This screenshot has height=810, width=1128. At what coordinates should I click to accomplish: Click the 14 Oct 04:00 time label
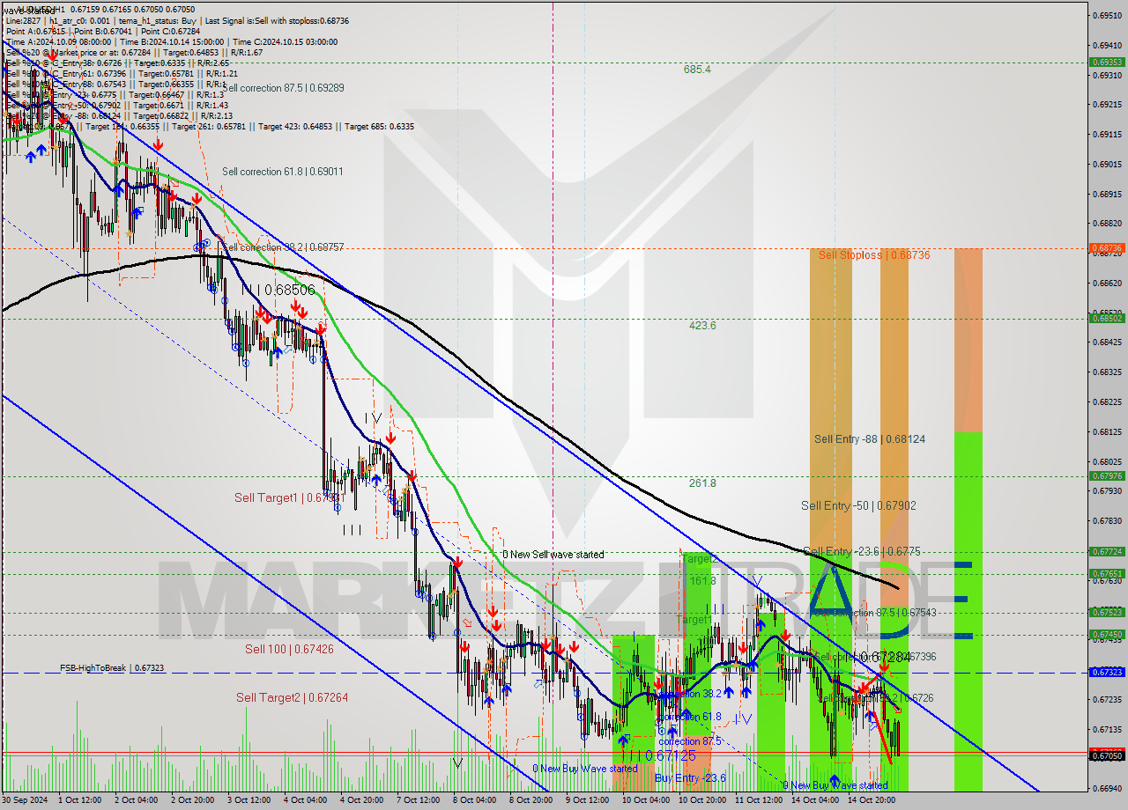(815, 800)
